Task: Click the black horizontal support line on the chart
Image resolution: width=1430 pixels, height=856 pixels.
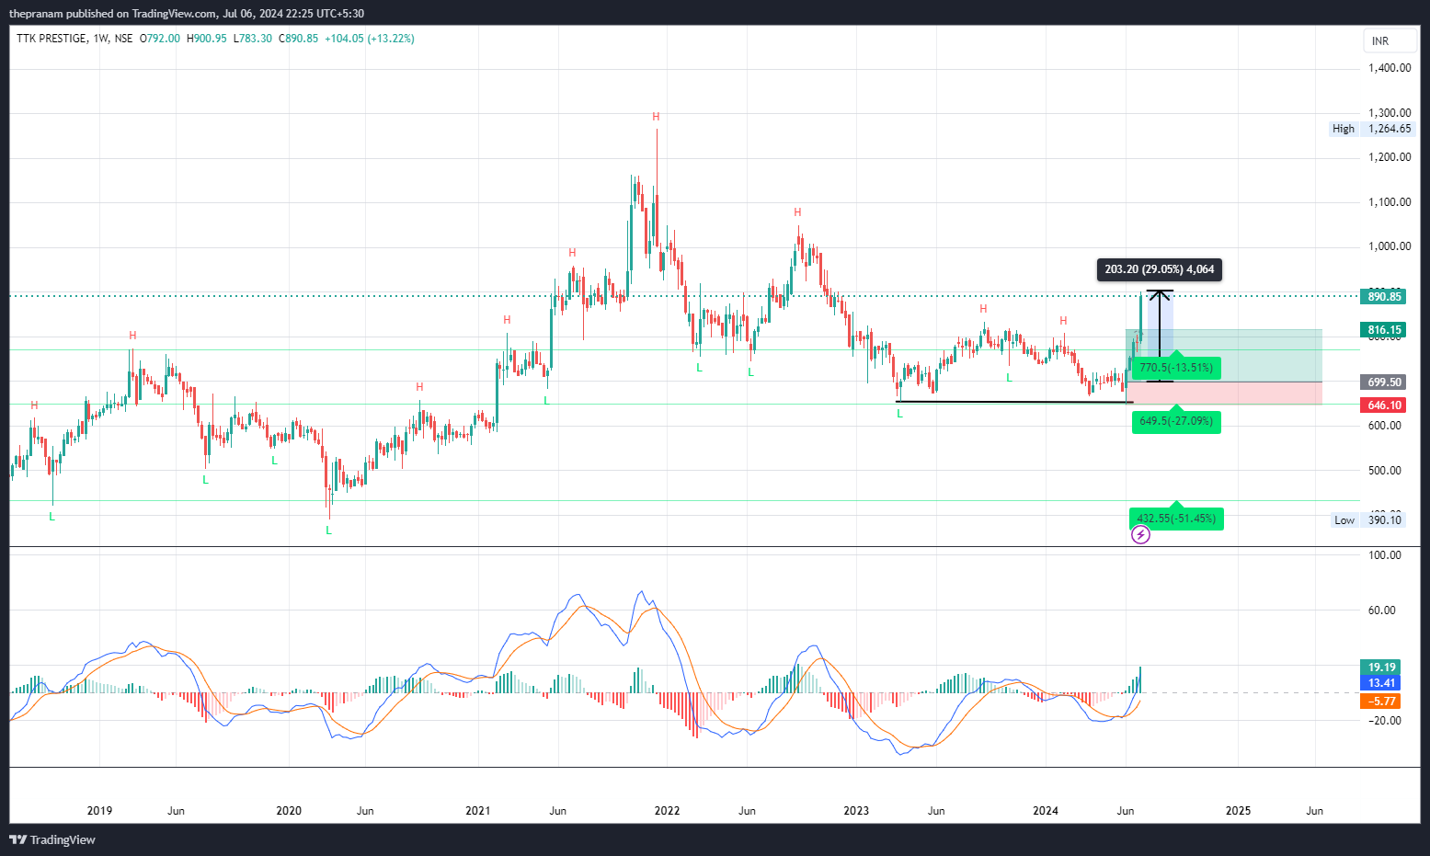Action: pyautogui.click(x=1014, y=402)
